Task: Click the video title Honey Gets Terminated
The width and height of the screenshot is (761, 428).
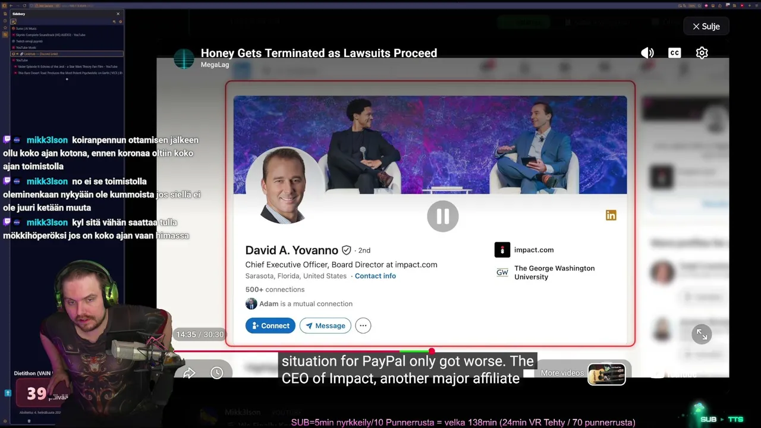Action: click(x=319, y=53)
